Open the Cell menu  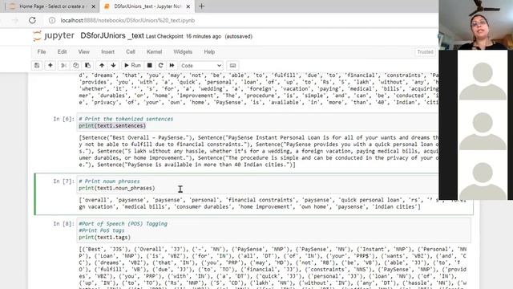131,51
